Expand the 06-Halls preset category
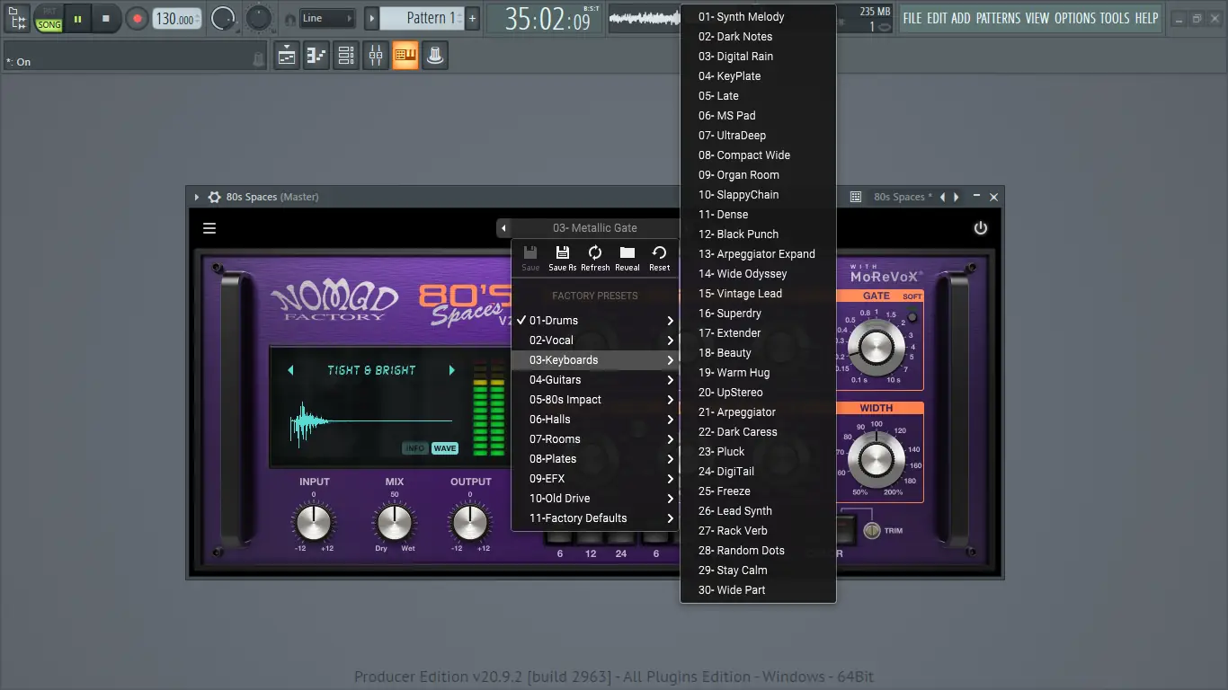1228x690 pixels. tap(595, 420)
